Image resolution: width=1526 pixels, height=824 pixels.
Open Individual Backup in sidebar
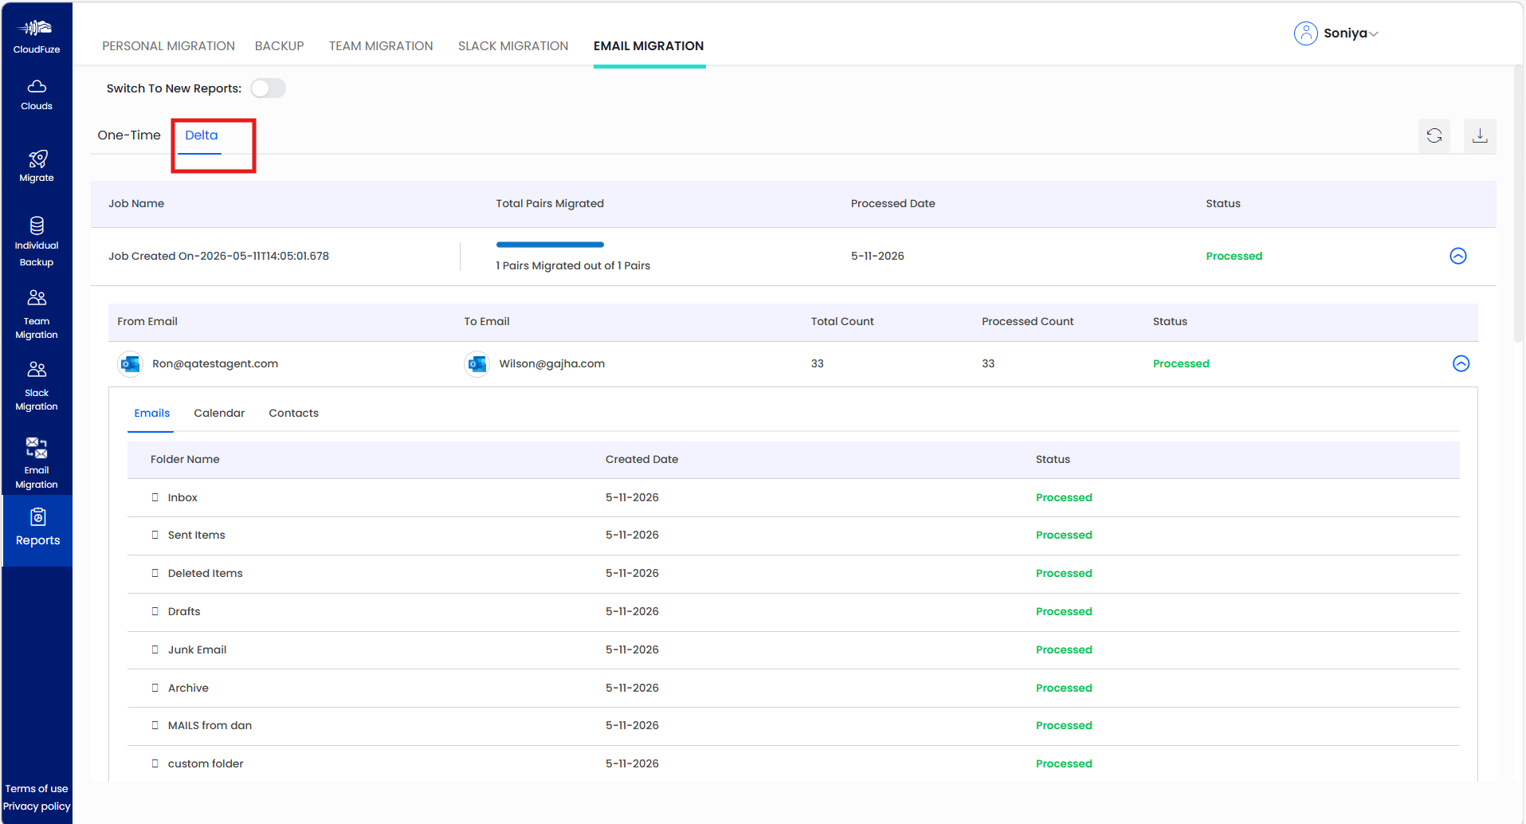[37, 241]
